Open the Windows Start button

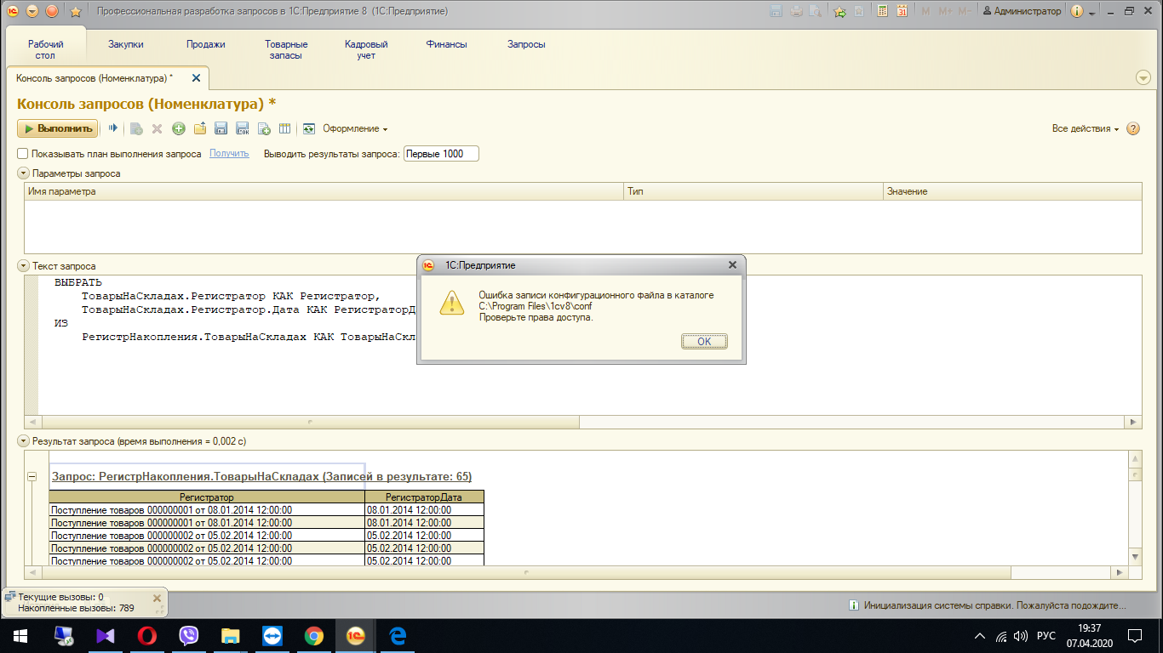(20, 636)
